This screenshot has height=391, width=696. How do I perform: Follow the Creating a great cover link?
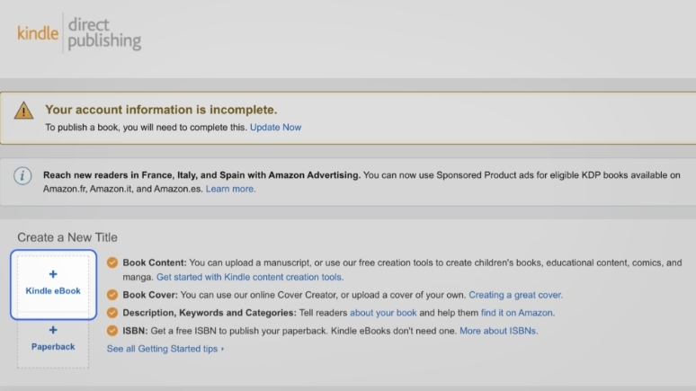tap(515, 295)
